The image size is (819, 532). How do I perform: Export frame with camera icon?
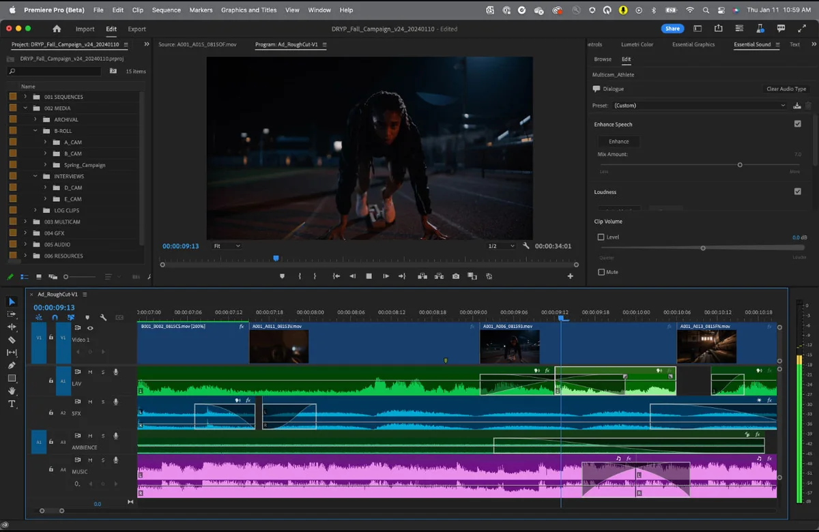[456, 276]
